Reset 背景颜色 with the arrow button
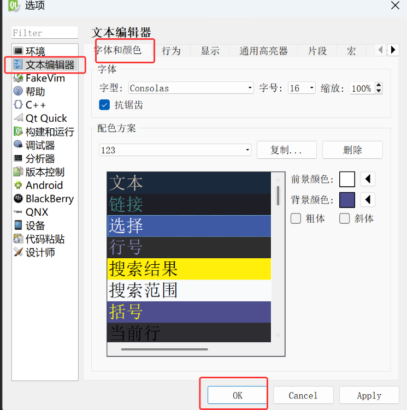Viewport: 407px width, 410px height. click(x=368, y=200)
